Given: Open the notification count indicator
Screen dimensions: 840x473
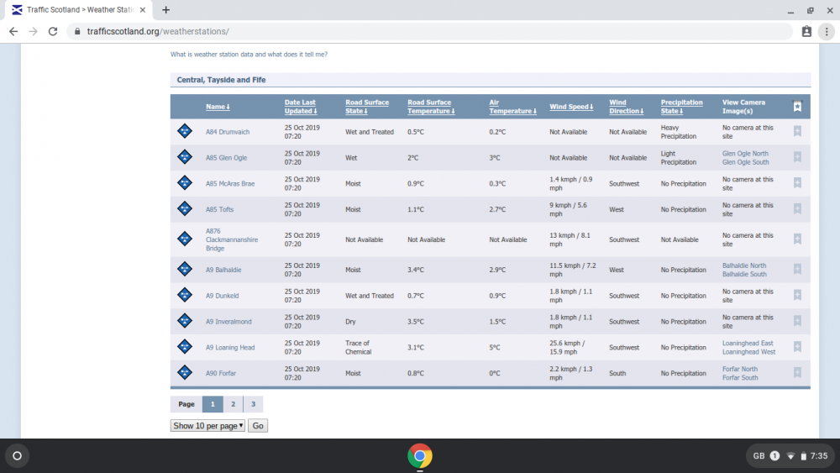Looking at the screenshot, I should 774,456.
